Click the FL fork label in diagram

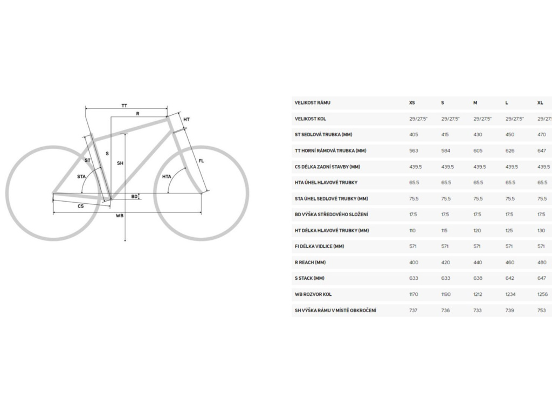point(202,161)
